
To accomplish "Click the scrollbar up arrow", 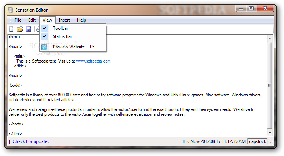I will (x=270, y=38).
